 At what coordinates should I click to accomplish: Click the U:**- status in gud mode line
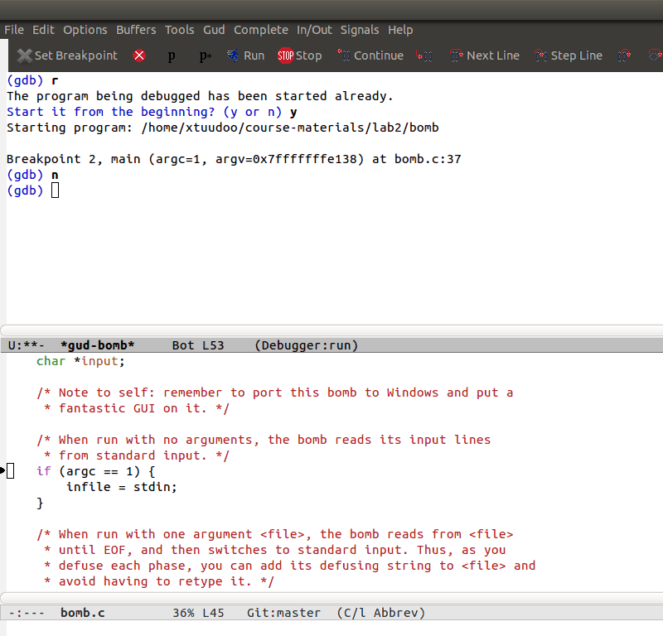click(x=26, y=345)
